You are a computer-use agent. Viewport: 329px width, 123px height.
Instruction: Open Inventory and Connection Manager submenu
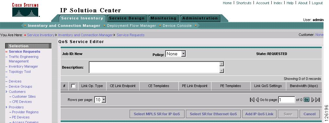64,26
